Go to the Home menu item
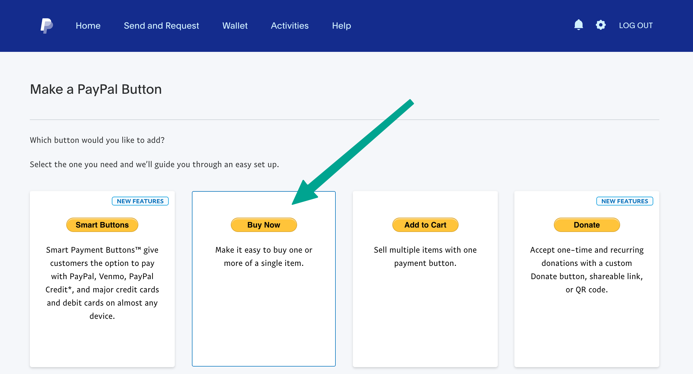 coord(88,26)
